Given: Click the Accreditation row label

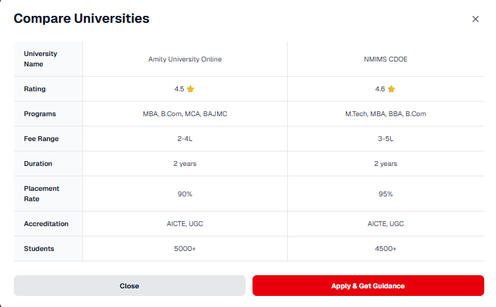Looking at the screenshot, I should pyautogui.click(x=46, y=224).
